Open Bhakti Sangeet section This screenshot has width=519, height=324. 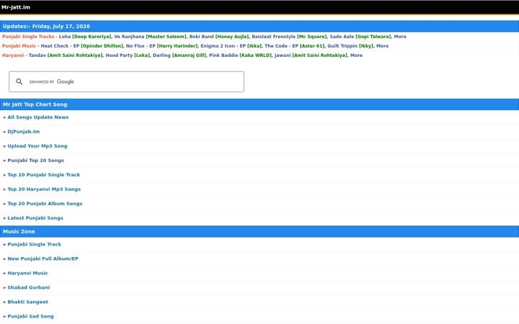(x=28, y=302)
